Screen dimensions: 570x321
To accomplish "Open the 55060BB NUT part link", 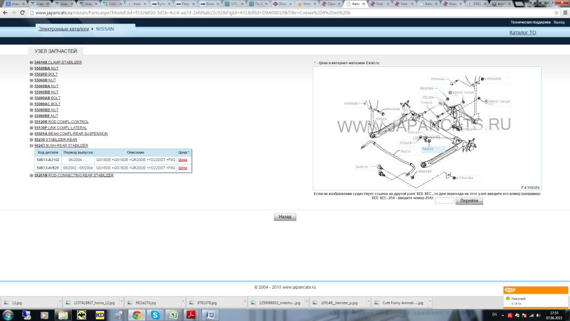I will click(46, 92).
